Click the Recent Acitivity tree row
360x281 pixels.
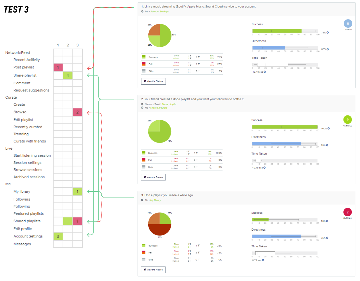tap(27, 60)
